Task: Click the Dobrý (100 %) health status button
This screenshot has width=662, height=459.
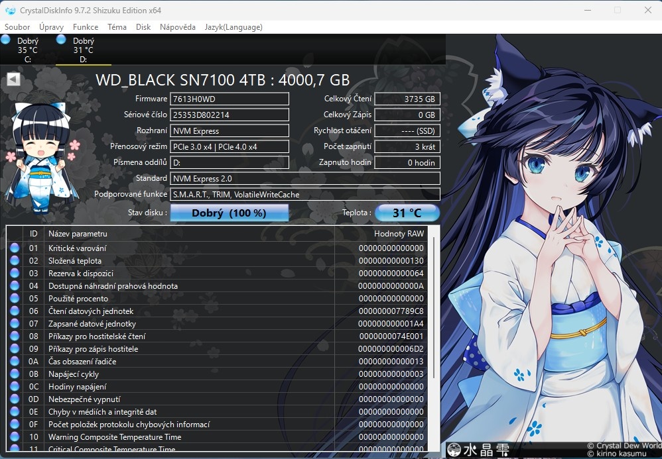Action: (x=229, y=213)
